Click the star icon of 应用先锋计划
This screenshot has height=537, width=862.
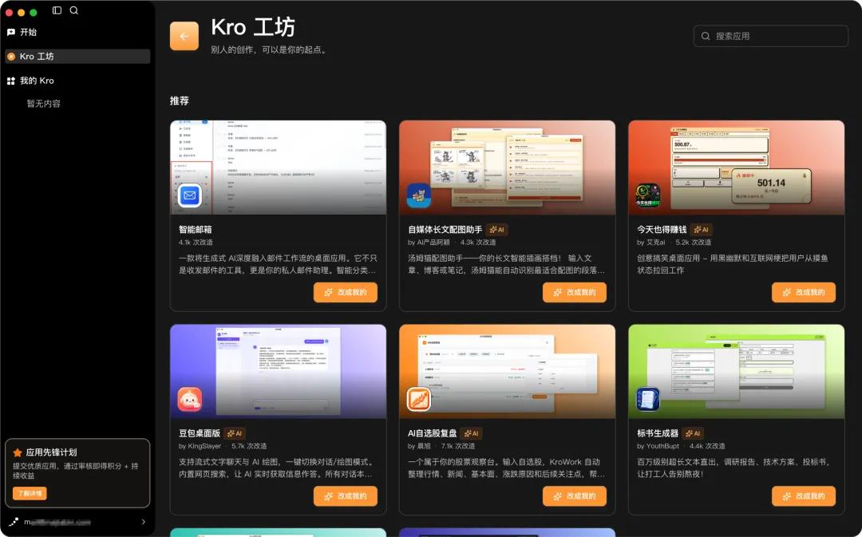pyautogui.click(x=18, y=452)
